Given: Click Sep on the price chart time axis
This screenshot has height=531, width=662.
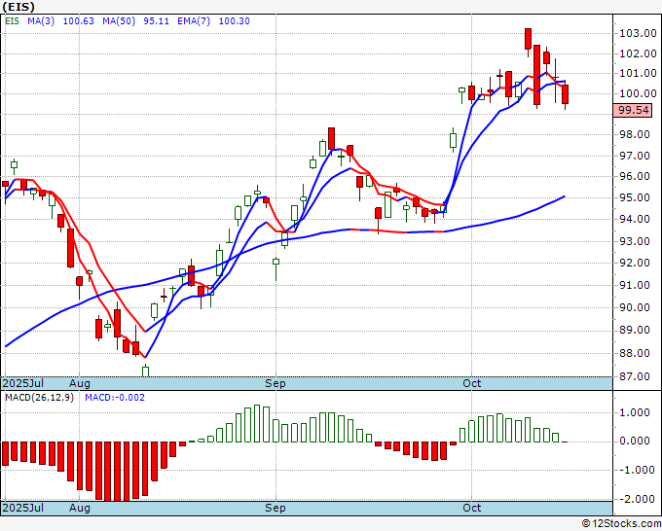Looking at the screenshot, I should point(276,383).
